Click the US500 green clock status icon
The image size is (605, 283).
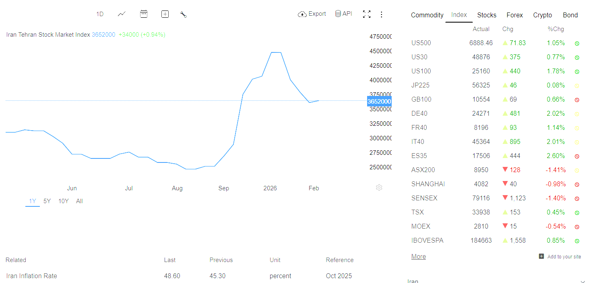click(x=577, y=43)
